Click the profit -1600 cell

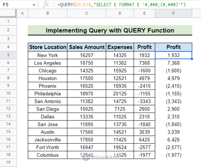(144, 71)
